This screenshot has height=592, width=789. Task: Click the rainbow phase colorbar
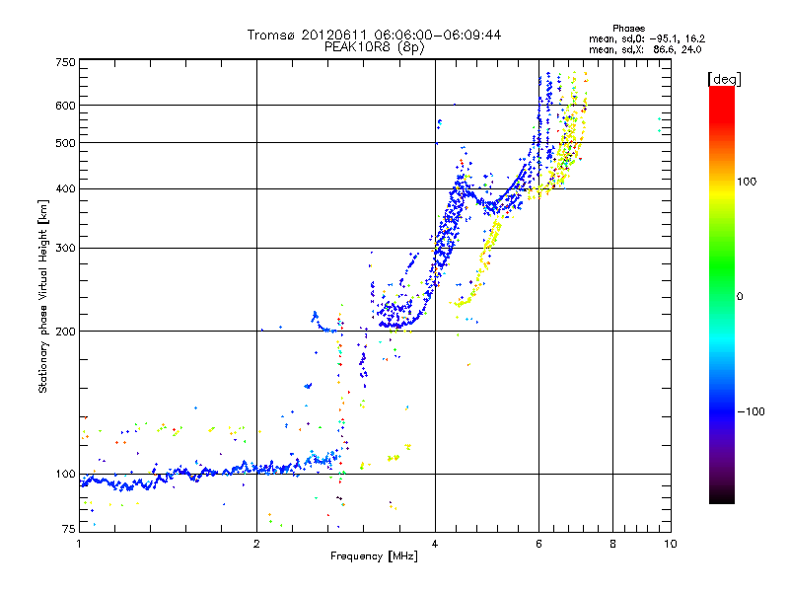[x=722, y=294]
